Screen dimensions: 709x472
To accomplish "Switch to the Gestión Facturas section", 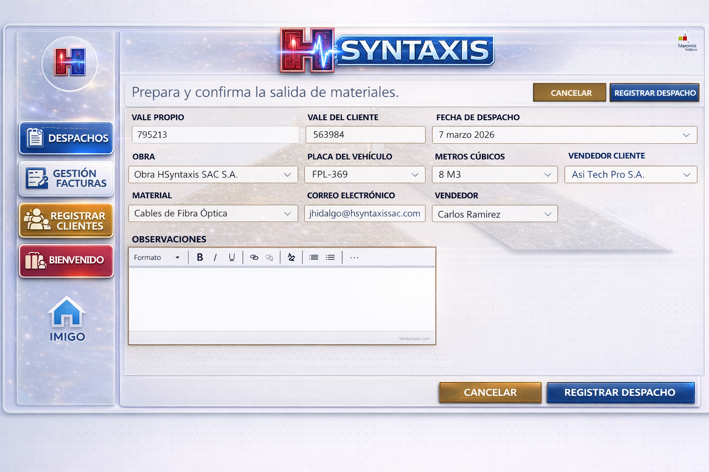I will 66,179.
